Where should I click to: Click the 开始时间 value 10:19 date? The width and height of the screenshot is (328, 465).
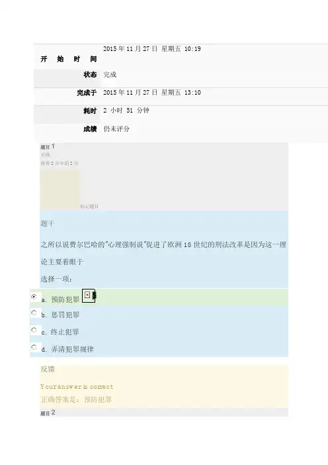point(152,49)
